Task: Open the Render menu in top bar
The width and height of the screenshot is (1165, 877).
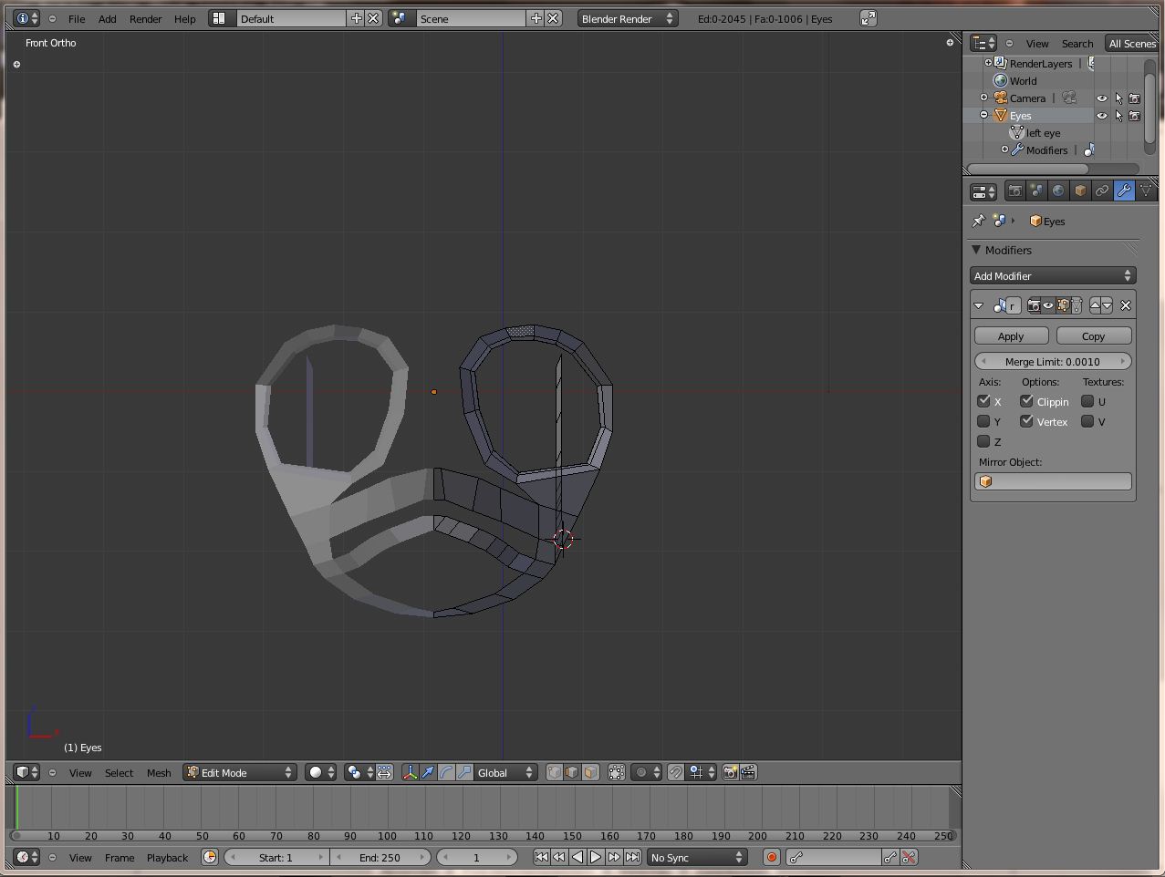Action: coord(145,18)
